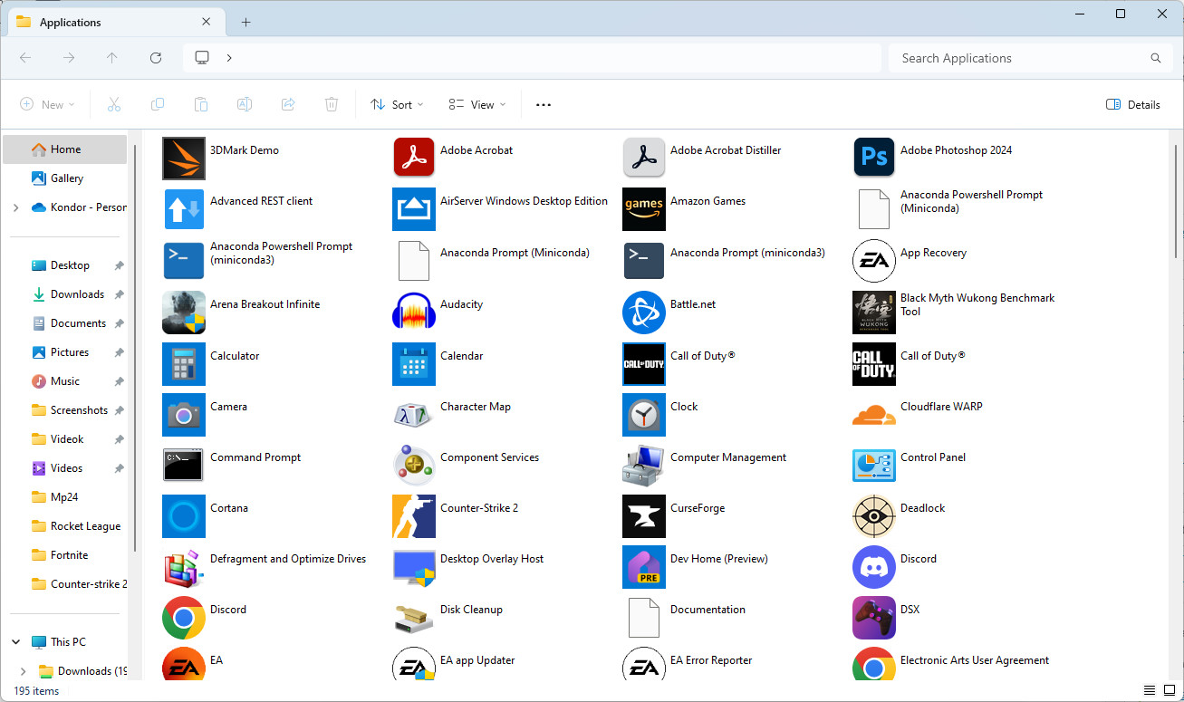Go to Home in navigation pane
The image size is (1184, 702).
click(65, 149)
